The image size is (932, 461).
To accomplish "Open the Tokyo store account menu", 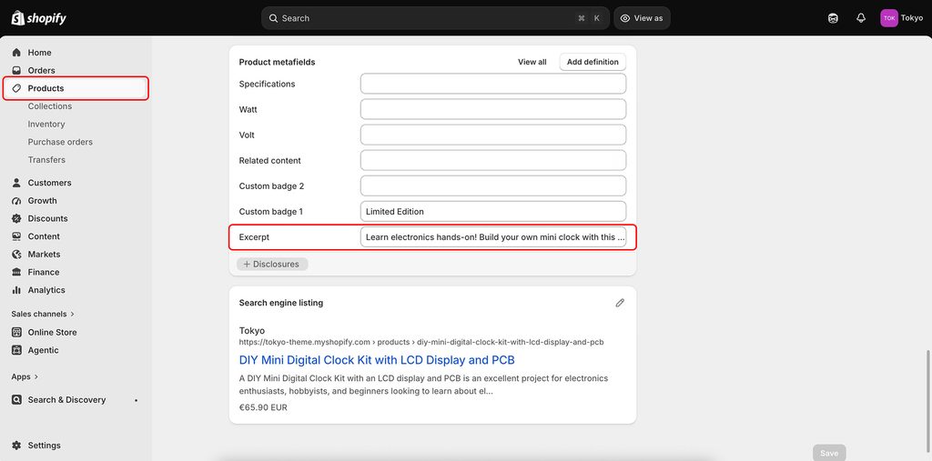I will pyautogui.click(x=901, y=18).
